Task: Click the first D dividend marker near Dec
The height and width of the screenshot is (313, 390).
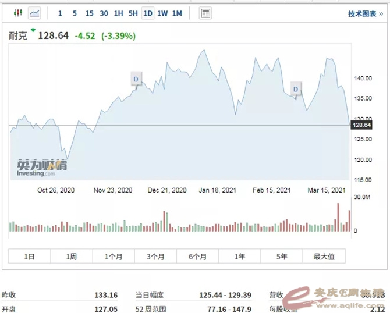Action: 136,79
